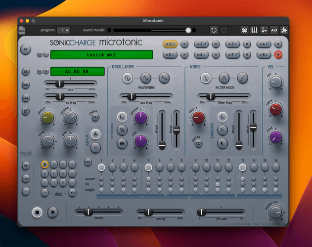Select the sawtooth oscillator waveform
Screen dimensions: 312x247
[164, 78]
